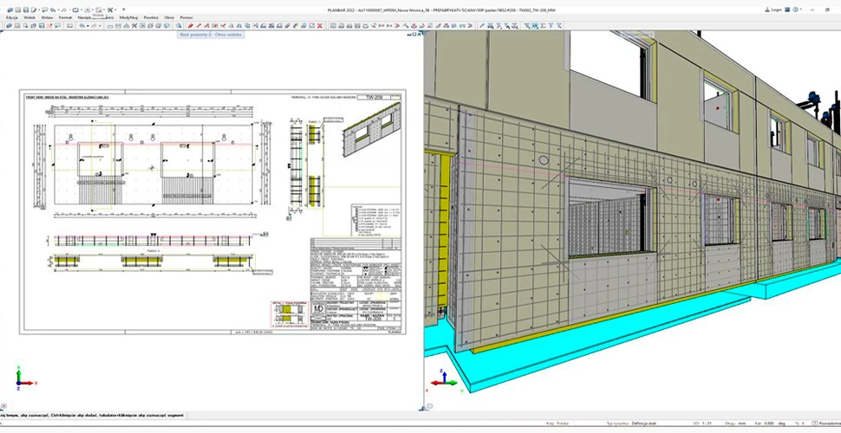Click the Login button
The image size is (841, 433).
[774, 9]
